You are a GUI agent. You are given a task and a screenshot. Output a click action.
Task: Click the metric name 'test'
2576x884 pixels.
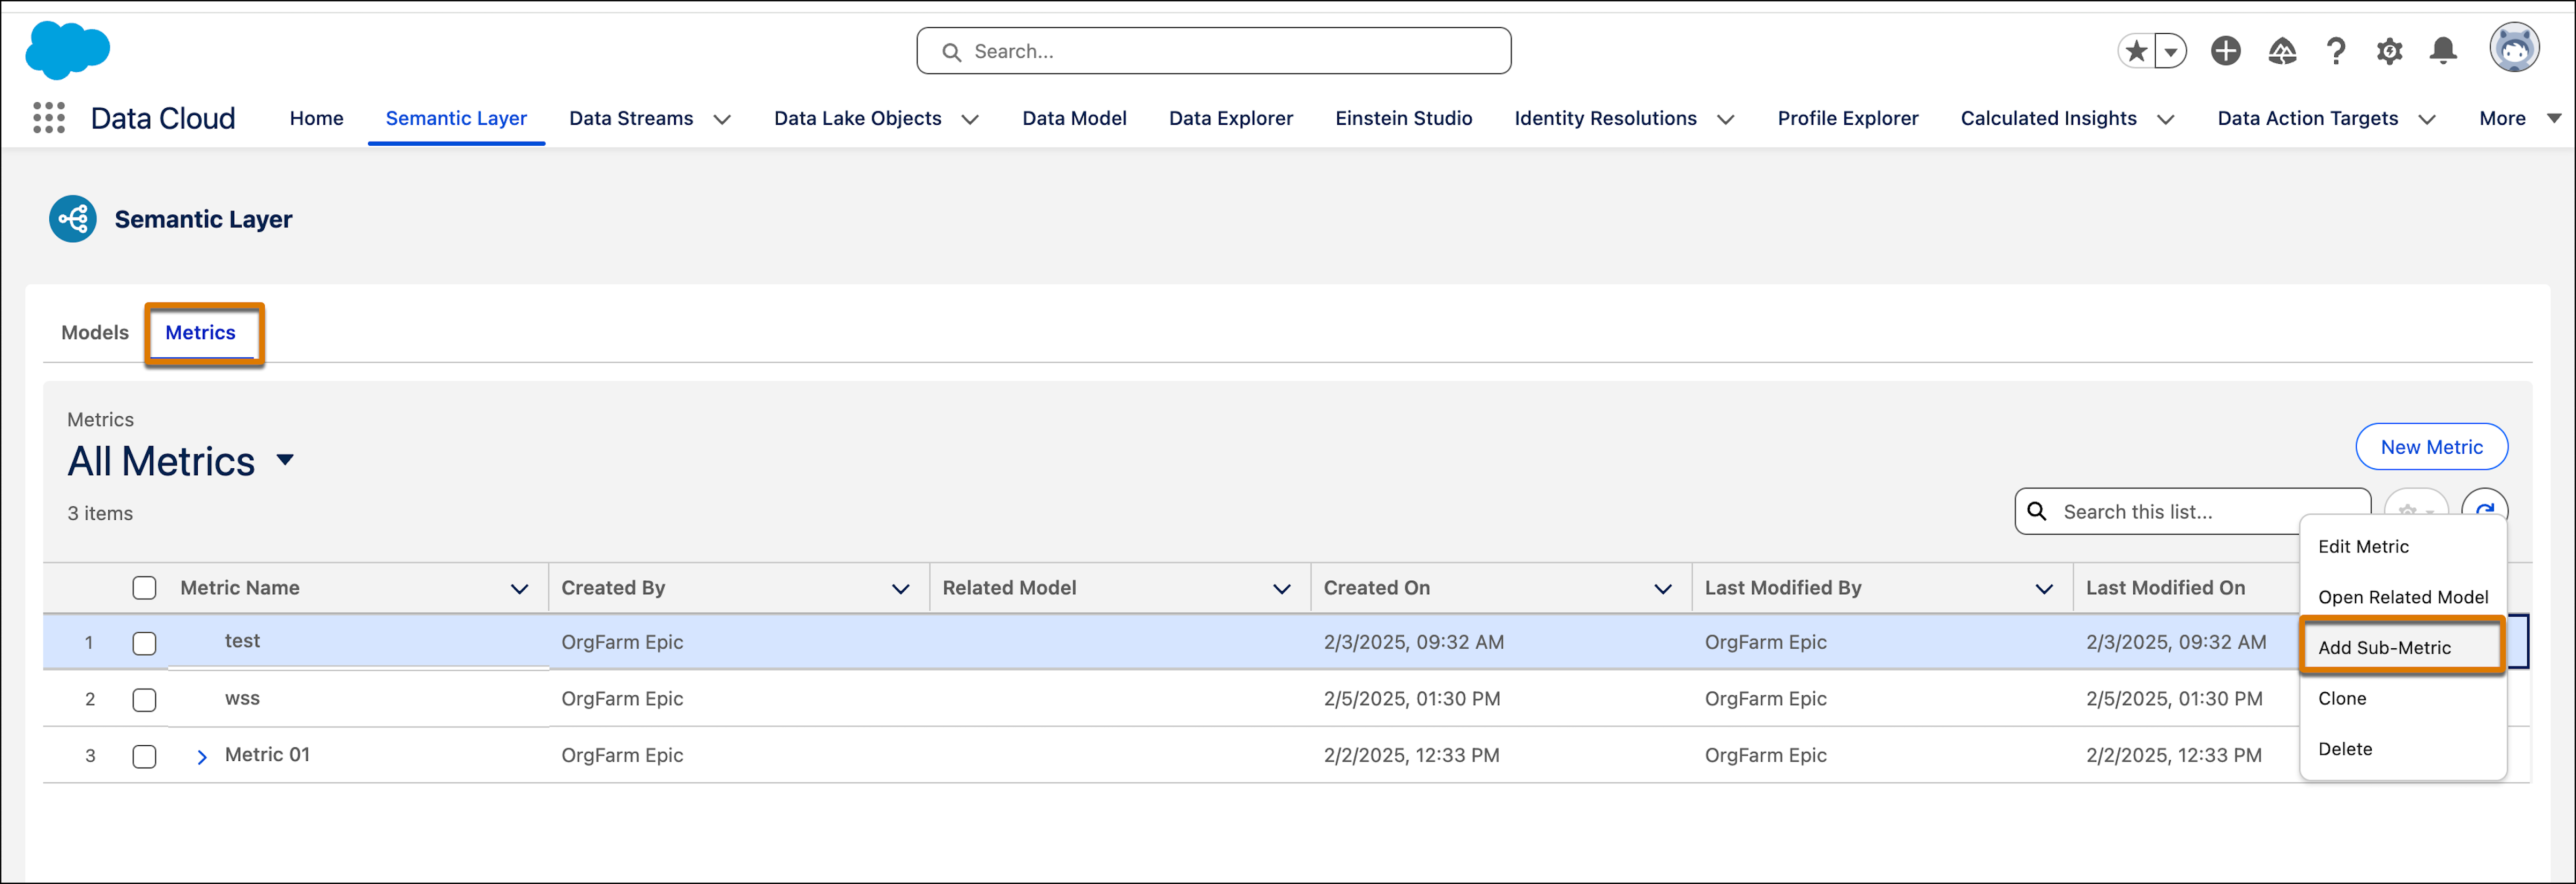(x=242, y=641)
